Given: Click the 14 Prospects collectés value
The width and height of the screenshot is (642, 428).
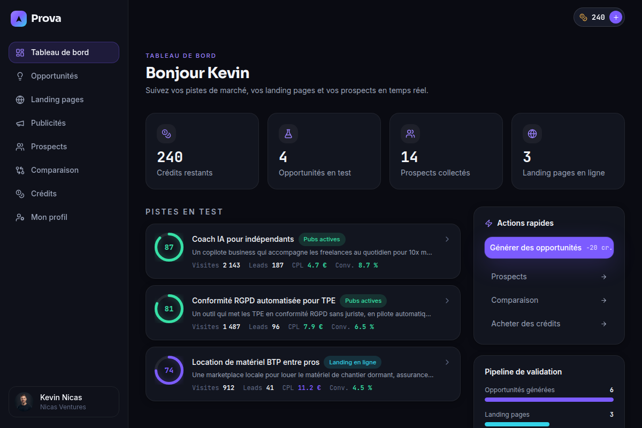Looking at the screenshot, I should [x=409, y=157].
